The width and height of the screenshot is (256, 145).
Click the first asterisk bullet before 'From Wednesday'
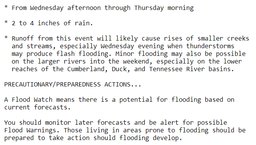click(6, 7)
